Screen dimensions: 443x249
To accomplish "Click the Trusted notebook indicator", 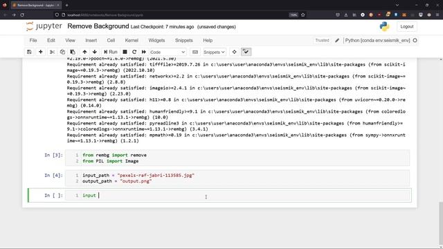I will point(322,40).
